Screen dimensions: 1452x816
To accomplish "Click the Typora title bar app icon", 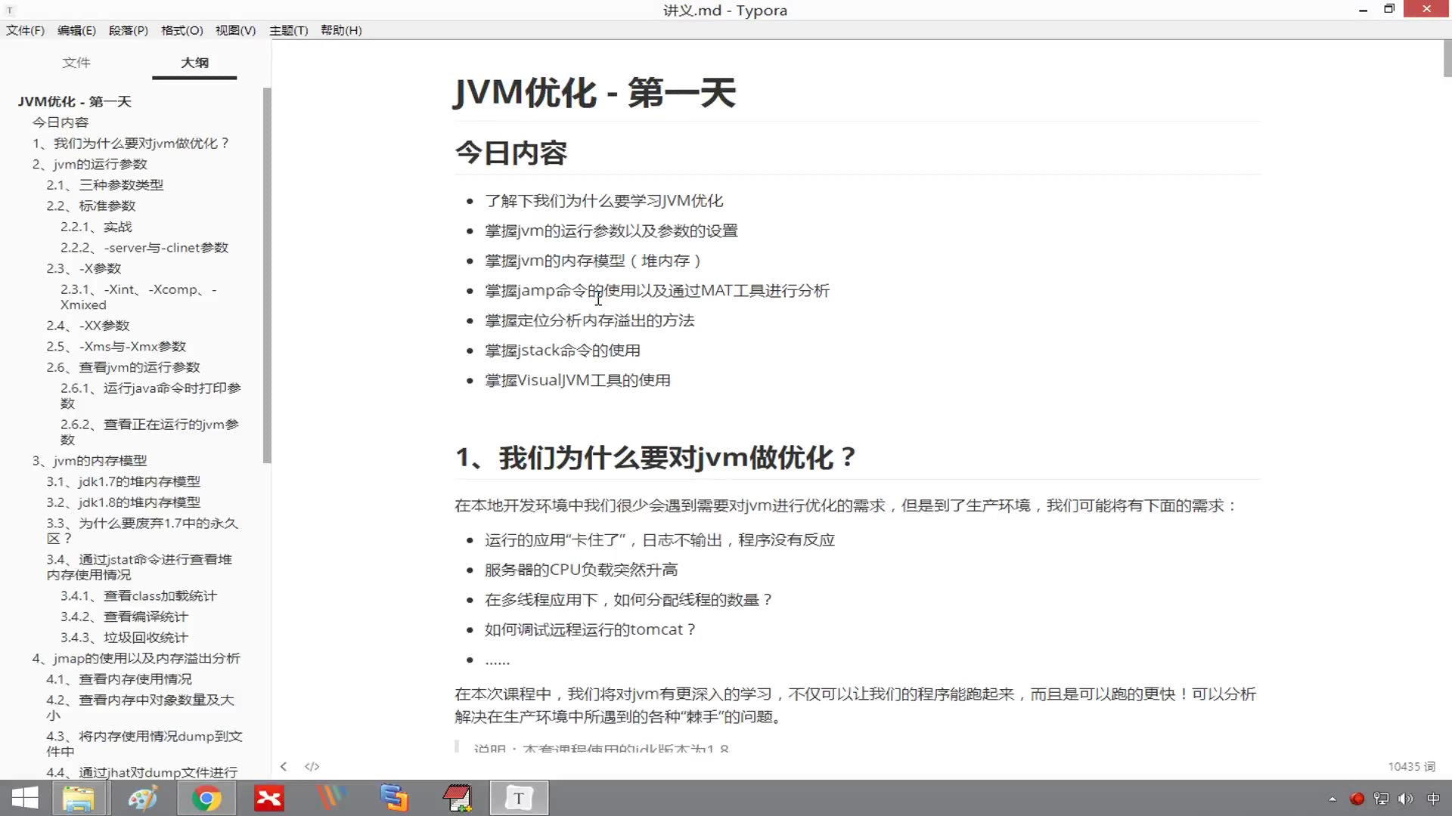I will point(10,10).
